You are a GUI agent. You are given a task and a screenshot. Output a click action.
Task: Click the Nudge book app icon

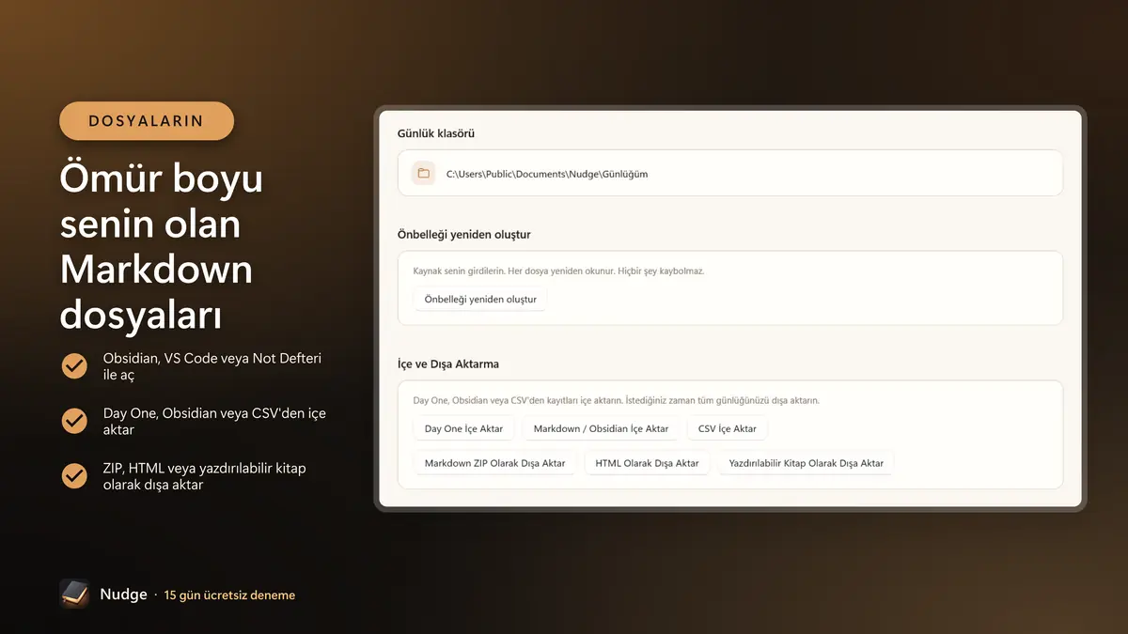pos(74,594)
